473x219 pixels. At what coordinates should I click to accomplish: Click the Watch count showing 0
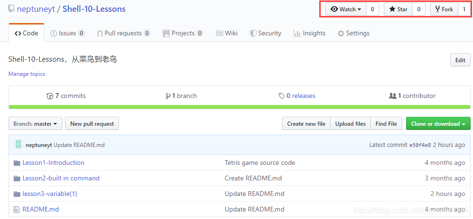point(373,9)
